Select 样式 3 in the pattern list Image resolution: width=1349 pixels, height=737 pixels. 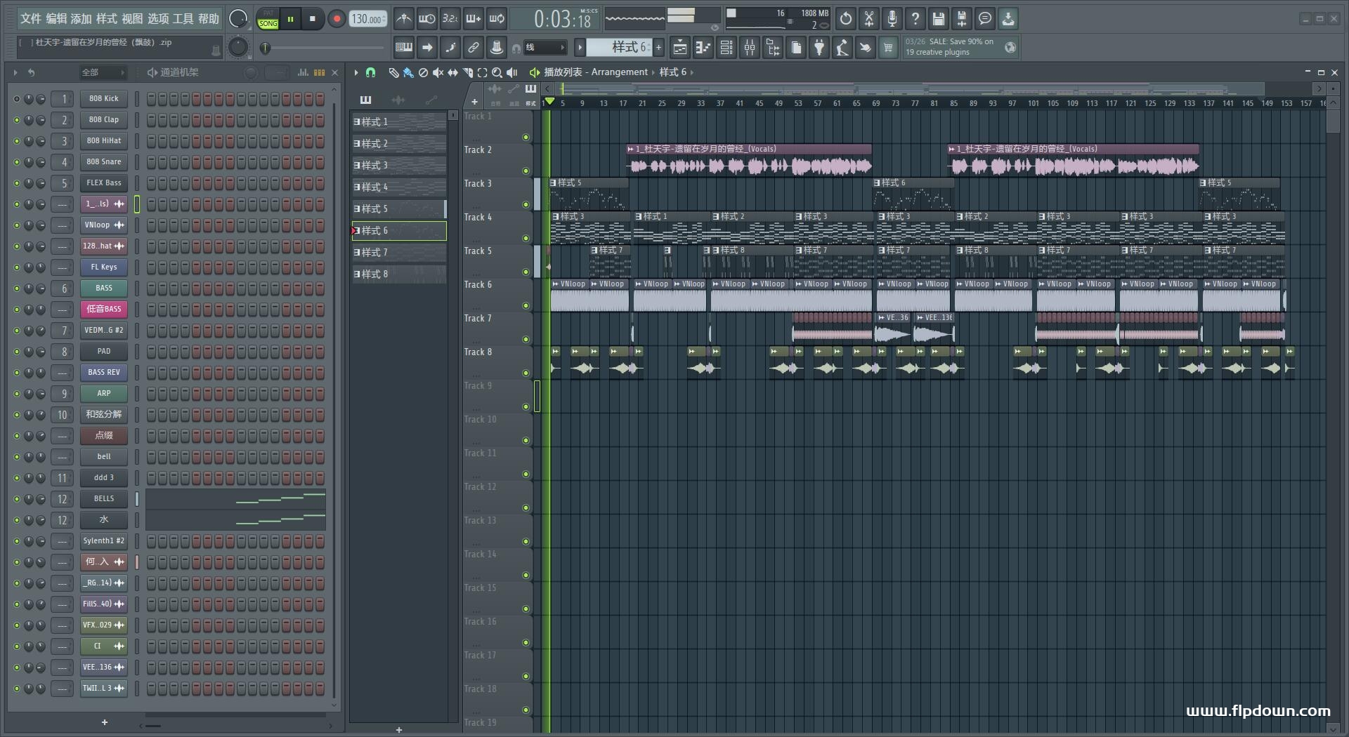[399, 166]
